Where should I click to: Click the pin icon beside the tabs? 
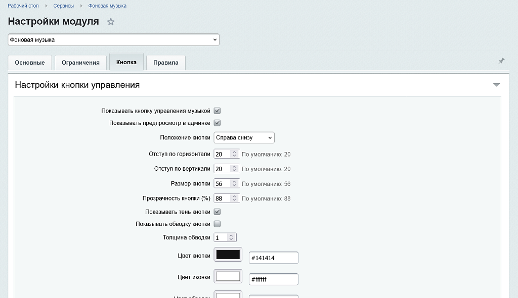click(501, 61)
